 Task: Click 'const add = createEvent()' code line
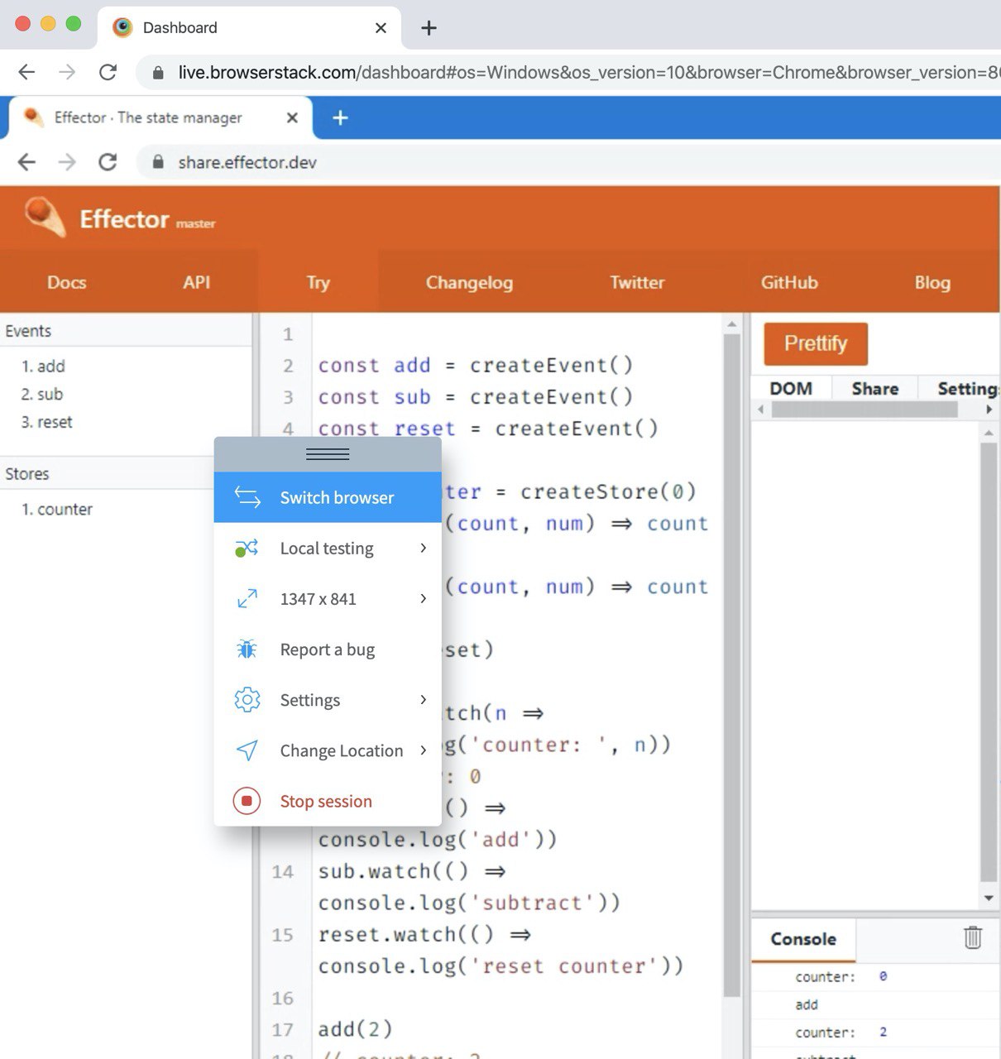[476, 365]
